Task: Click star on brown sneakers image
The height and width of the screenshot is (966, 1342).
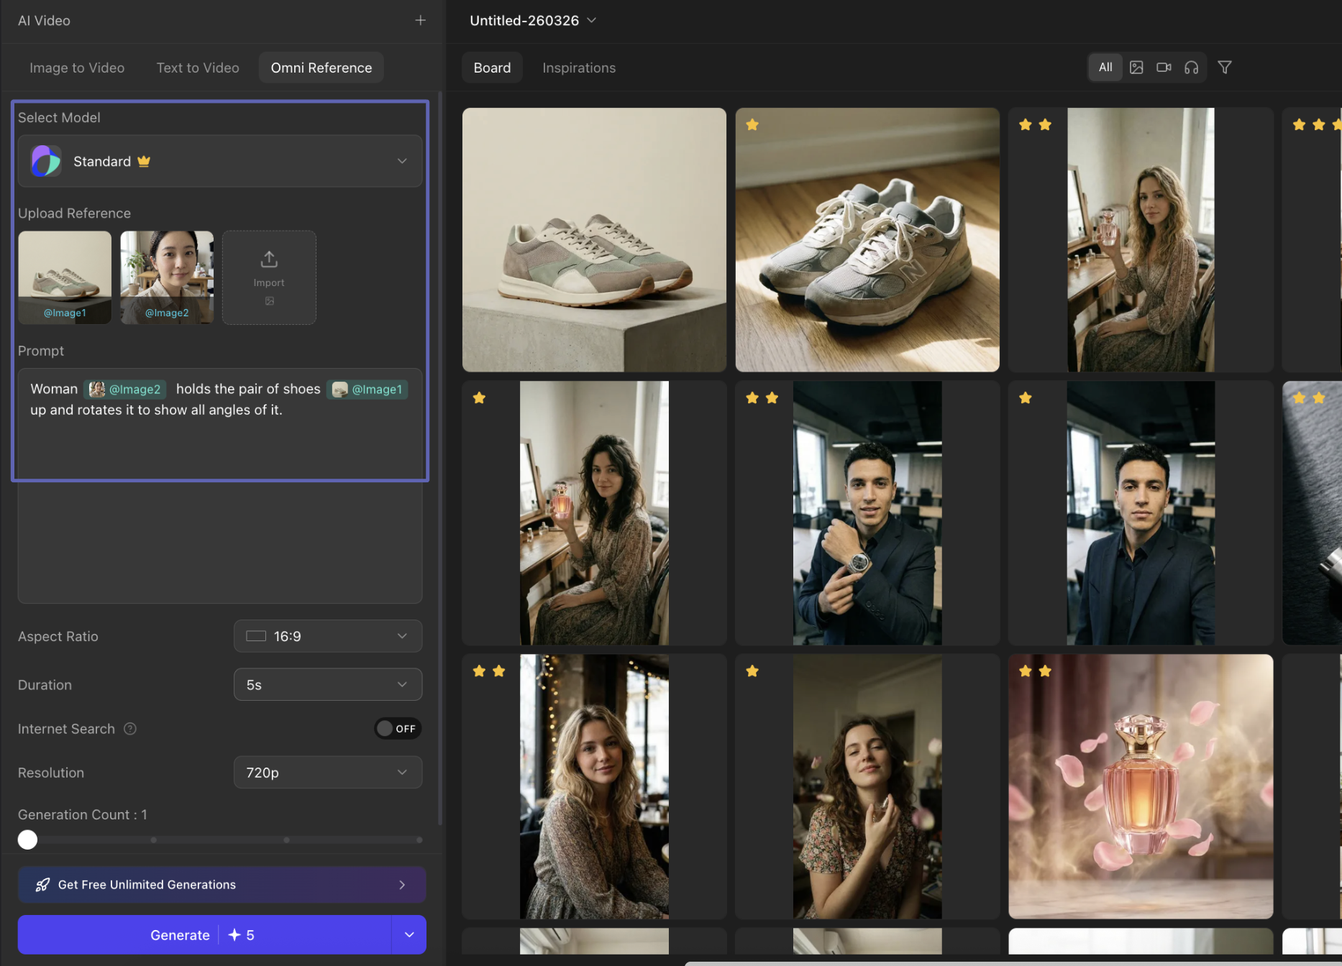Action: tap(752, 125)
